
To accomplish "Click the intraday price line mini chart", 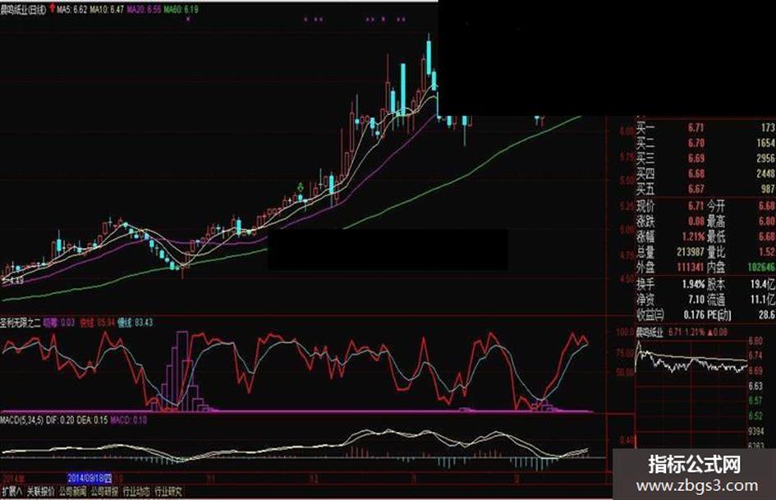I will click(x=691, y=362).
